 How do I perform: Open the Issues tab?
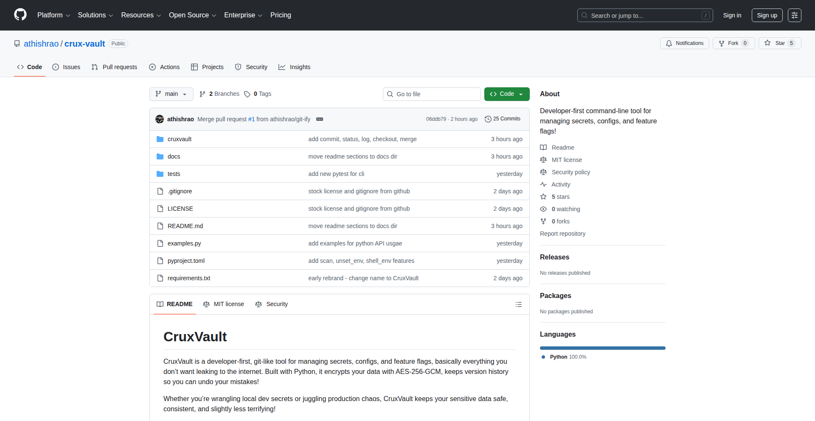pyautogui.click(x=66, y=67)
